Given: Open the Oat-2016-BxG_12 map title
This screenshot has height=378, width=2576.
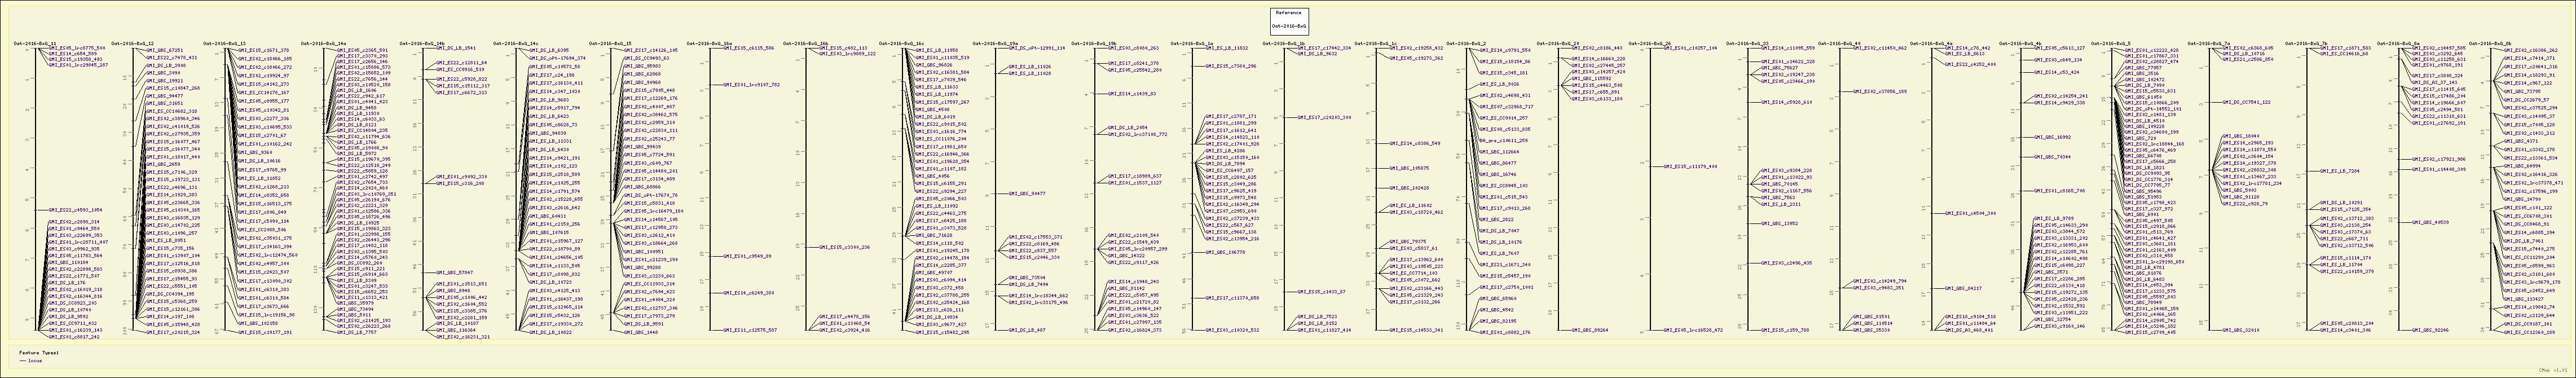Looking at the screenshot, I should coord(132,44).
